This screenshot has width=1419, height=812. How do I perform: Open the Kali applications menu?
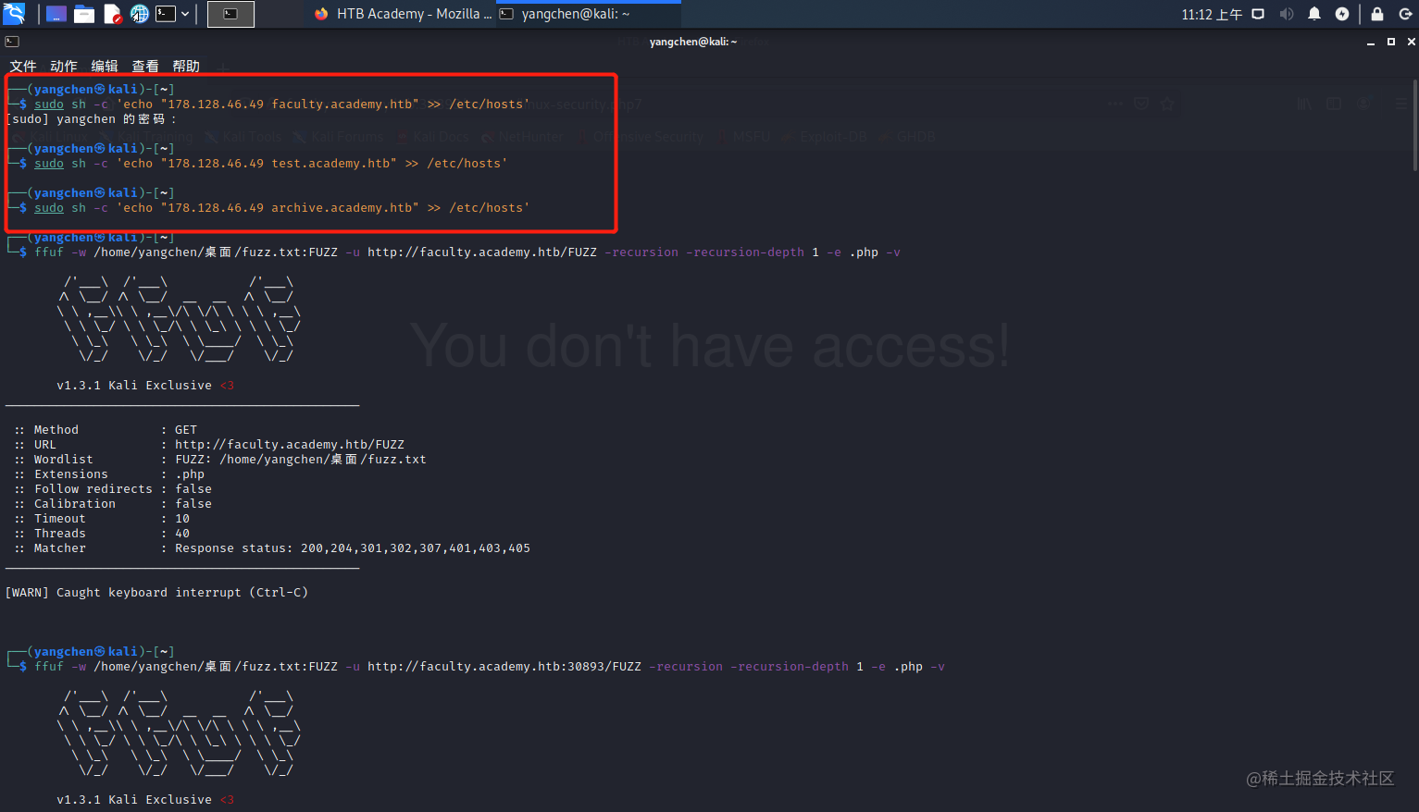click(13, 13)
